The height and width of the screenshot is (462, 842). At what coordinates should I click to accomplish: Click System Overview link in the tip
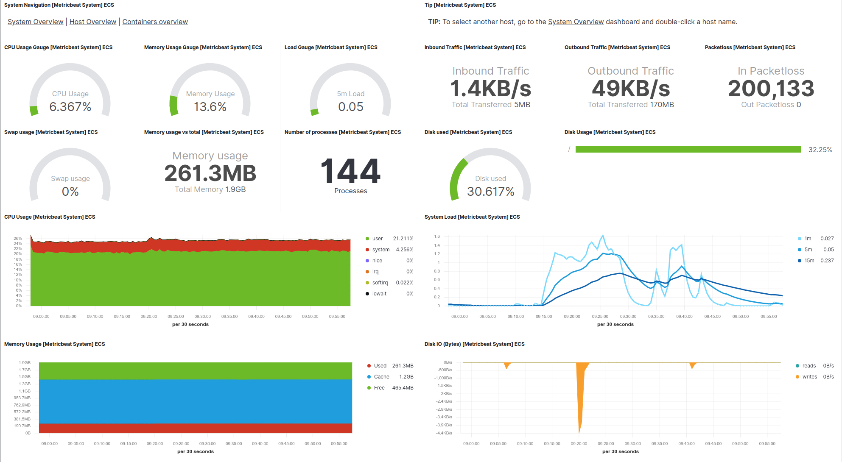576,22
